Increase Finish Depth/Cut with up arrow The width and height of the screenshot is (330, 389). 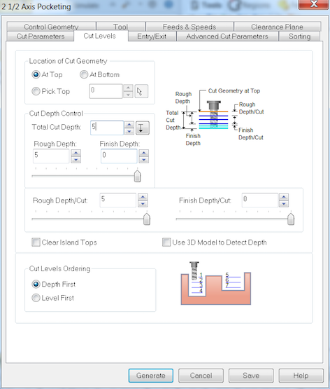tap(284, 197)
